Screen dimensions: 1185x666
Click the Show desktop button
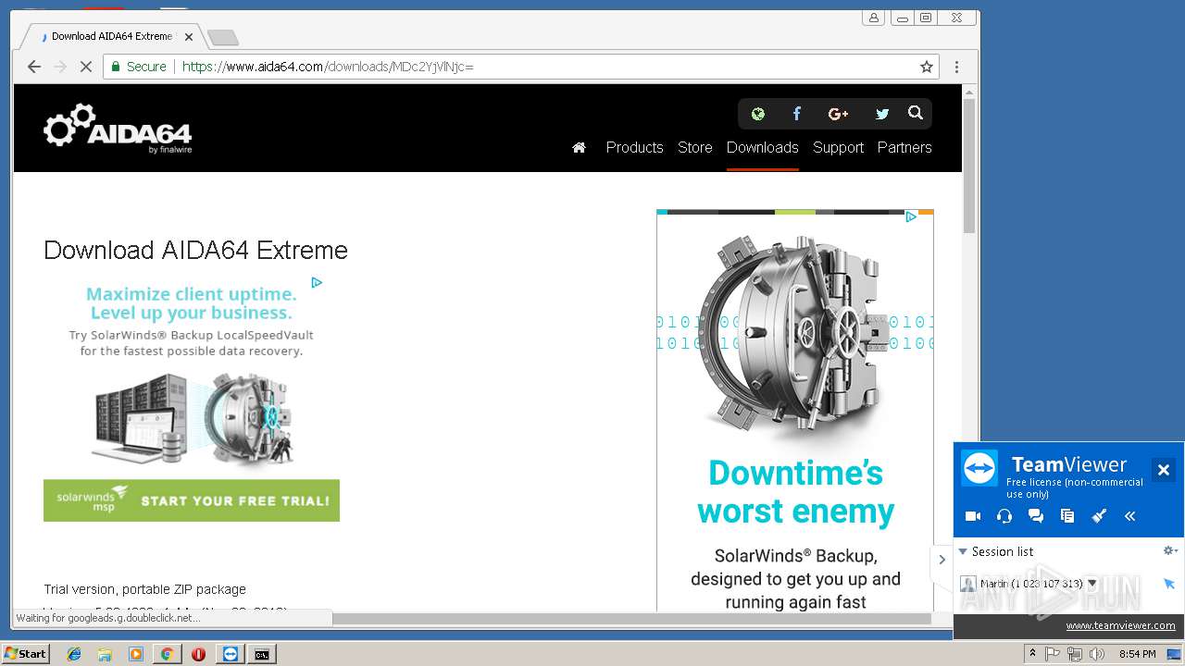(1174, 654)
